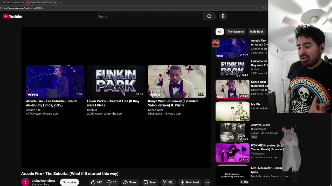Image resolution: width=332 pixels, height=186 pixels.
Task: Create a Clip of the video
Action: pyautogui.click(x=168, y=182)
